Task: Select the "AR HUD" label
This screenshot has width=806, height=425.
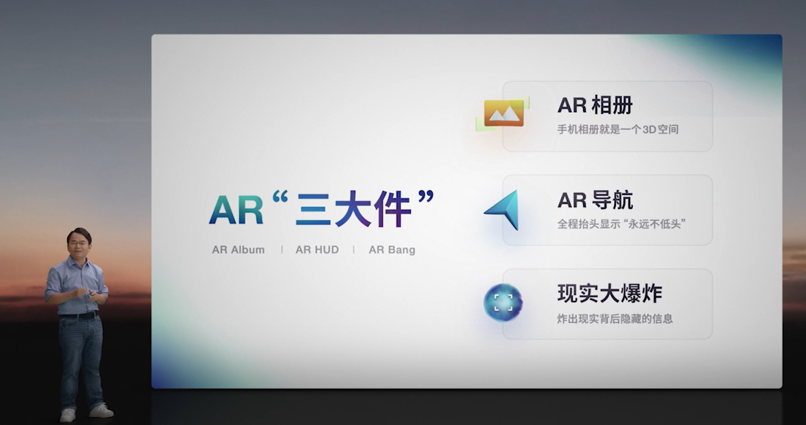Action: 317,250
